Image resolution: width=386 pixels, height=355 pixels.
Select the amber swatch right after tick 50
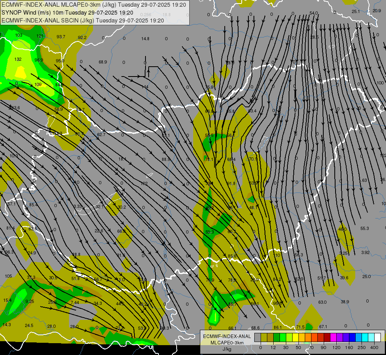tap(302, 338)
